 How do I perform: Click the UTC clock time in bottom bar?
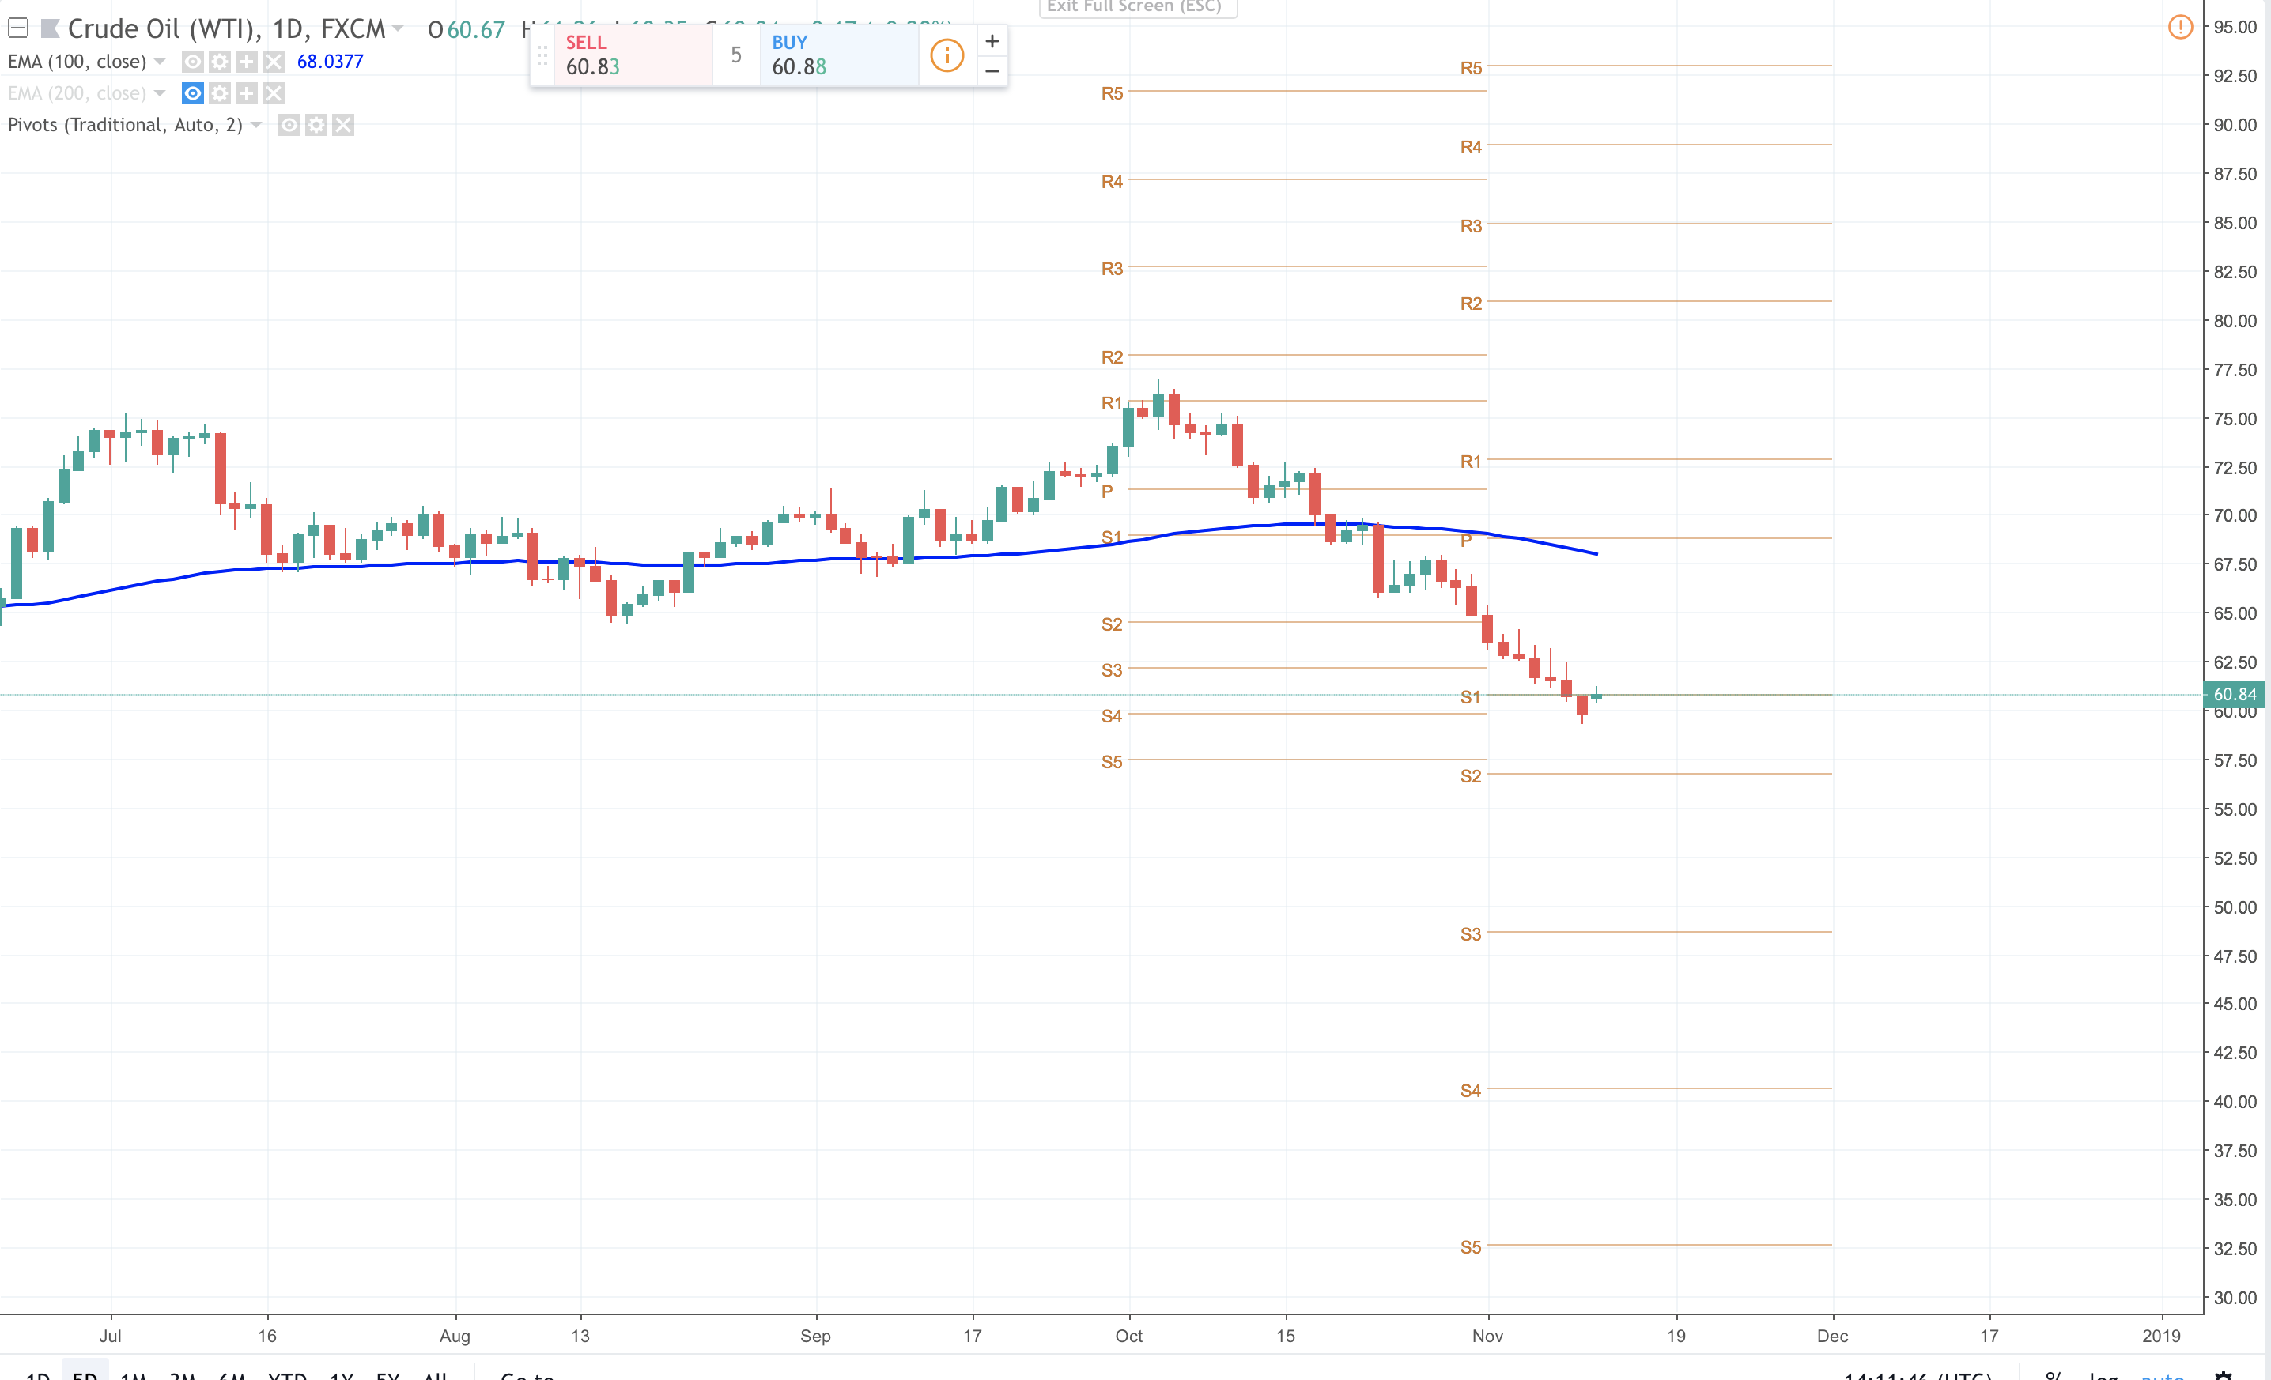[x=1918, y=1374]
